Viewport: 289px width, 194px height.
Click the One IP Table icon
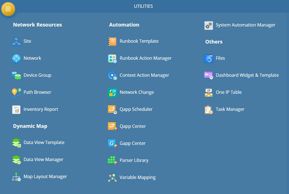[209, 92]
